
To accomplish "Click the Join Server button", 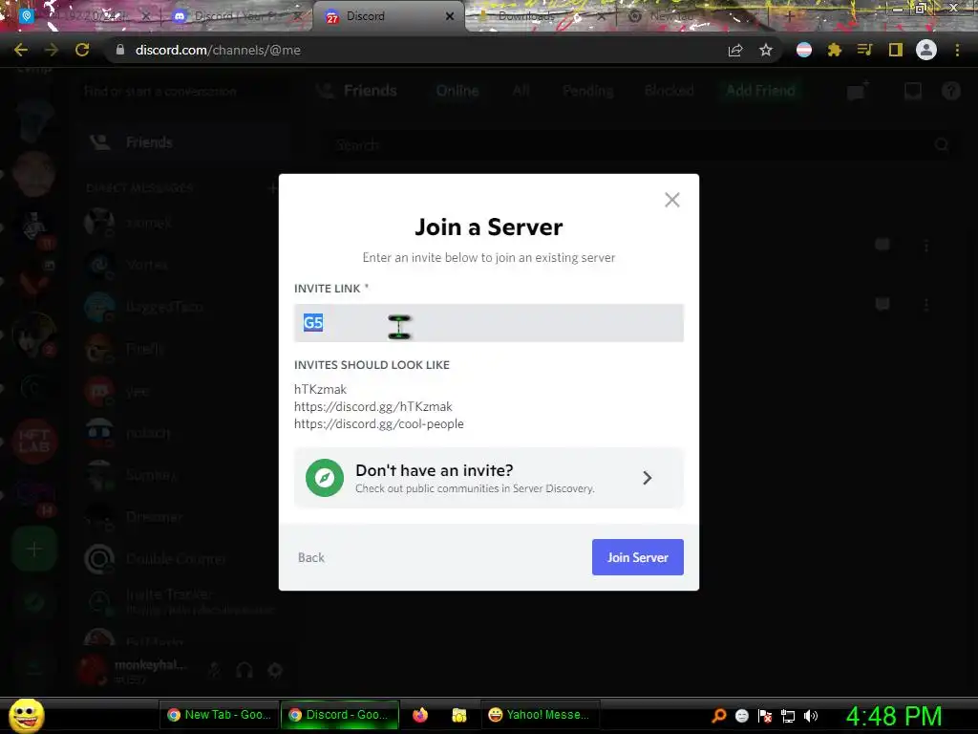I will click(x=637, y=557).
